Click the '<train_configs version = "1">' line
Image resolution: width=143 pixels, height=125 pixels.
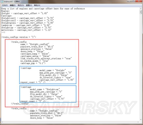point(19,37)
